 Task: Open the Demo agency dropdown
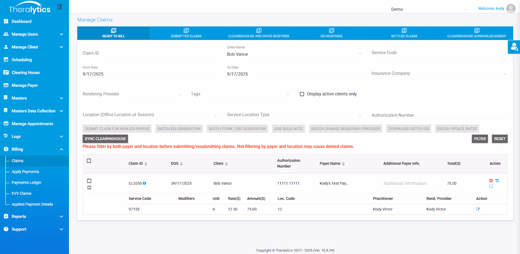point(429,9)
